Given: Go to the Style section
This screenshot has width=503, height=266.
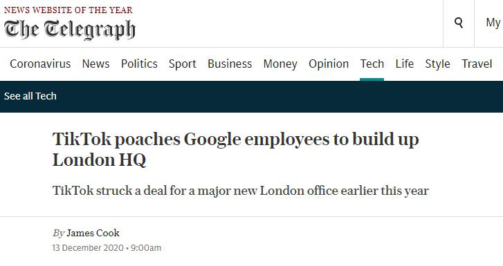Looking at the screenshot, I should pos(437,64).
